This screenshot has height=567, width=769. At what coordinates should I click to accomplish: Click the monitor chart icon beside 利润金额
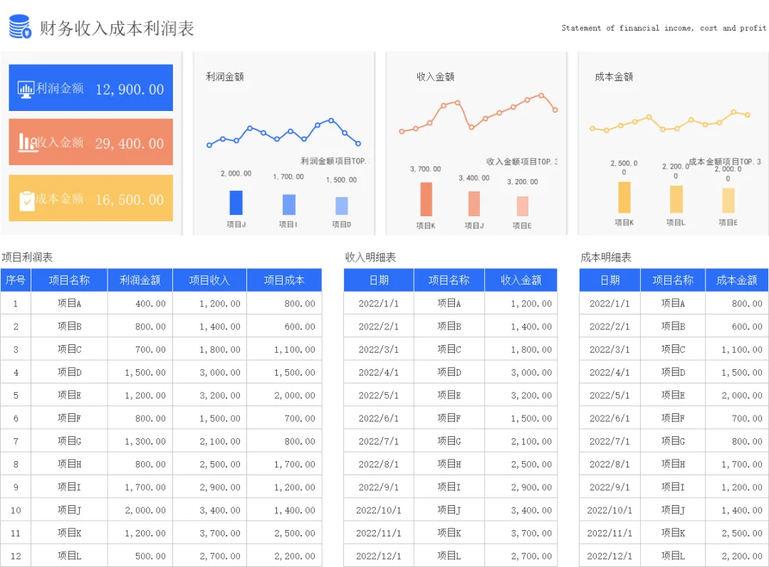click(x=26, y=89)
